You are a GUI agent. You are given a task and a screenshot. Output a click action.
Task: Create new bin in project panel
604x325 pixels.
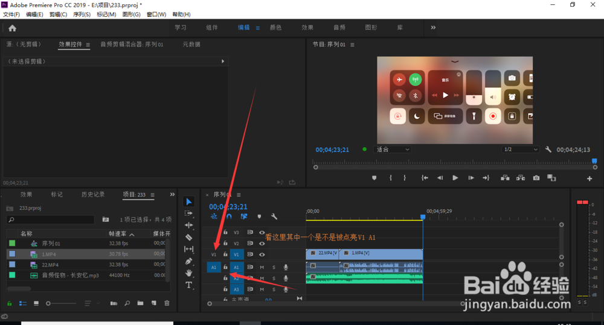coord(140,303)
